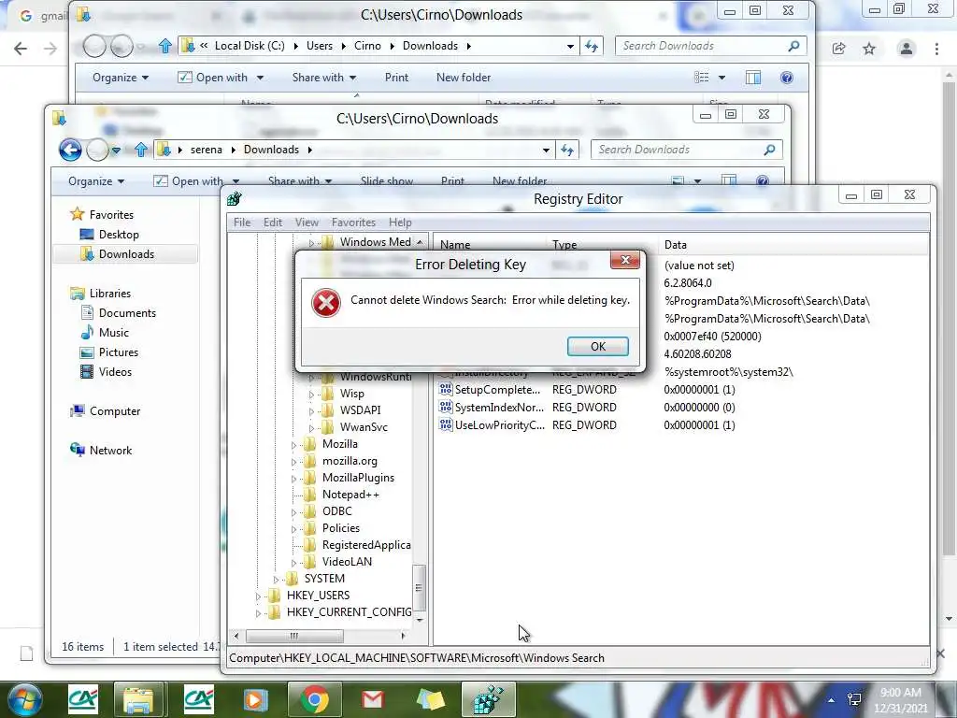Open Chrome three-dot menu
This screenshot has width=957, height=718.
point(936,49)
